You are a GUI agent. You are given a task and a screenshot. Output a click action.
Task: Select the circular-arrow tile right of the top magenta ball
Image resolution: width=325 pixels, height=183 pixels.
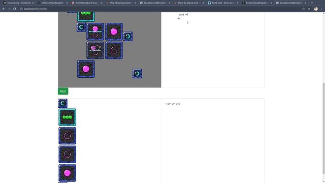pos(128,36)
